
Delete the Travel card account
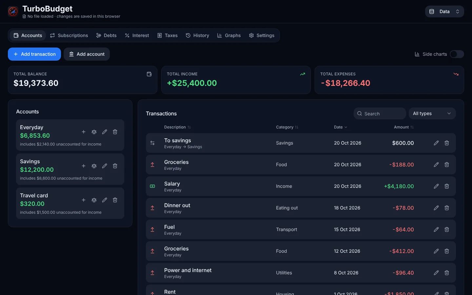click(x=115, y=200)
